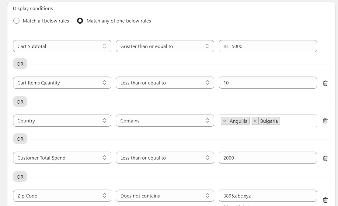This screenshot has height=206, width=338.
Task: Expand the Cart Items Quantity dropdown
Action: [62, 83]
